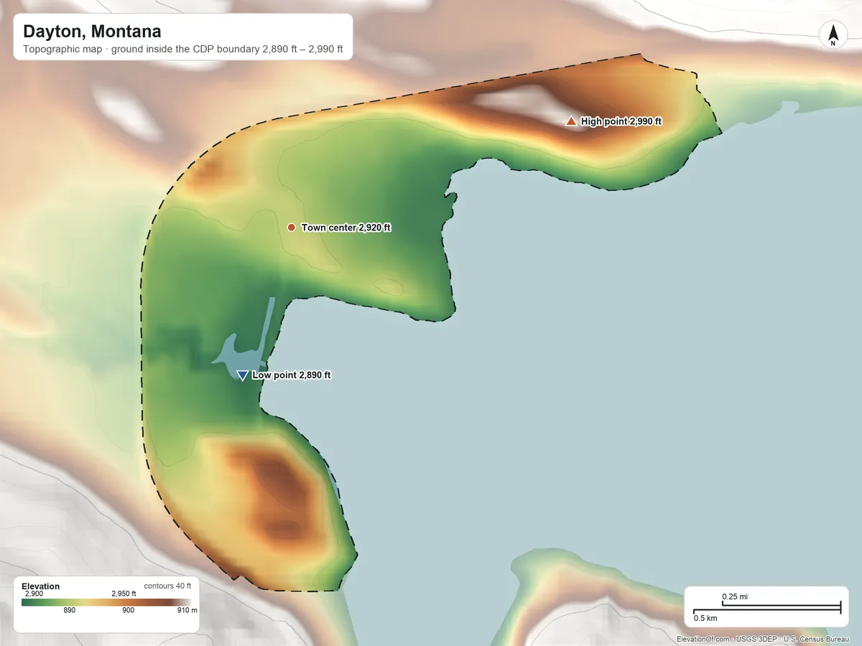This screenshot has width=862, height=646.
Task: Click the 'Town center 2,920 ft' label
Action: coord(346,228)
